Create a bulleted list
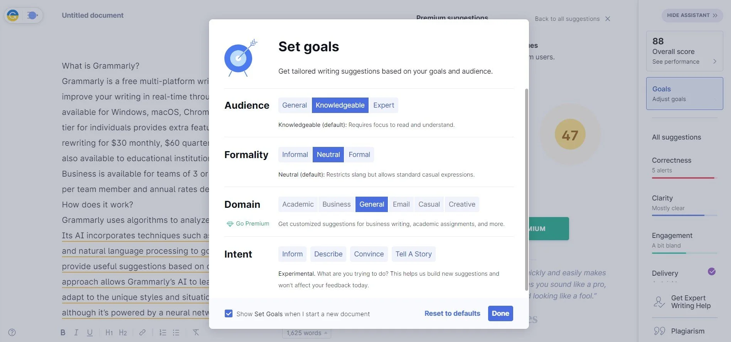This screenshot has height=342, width=731. (x=176, y=332)
